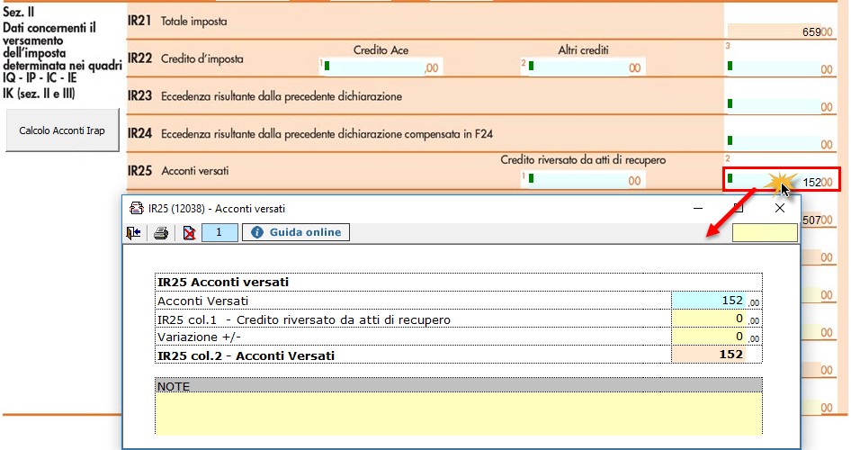Click the number 1 box in dialog toolbar
Image resolution: width=851 pixels, height=450 pixels.
coord(219,233)
